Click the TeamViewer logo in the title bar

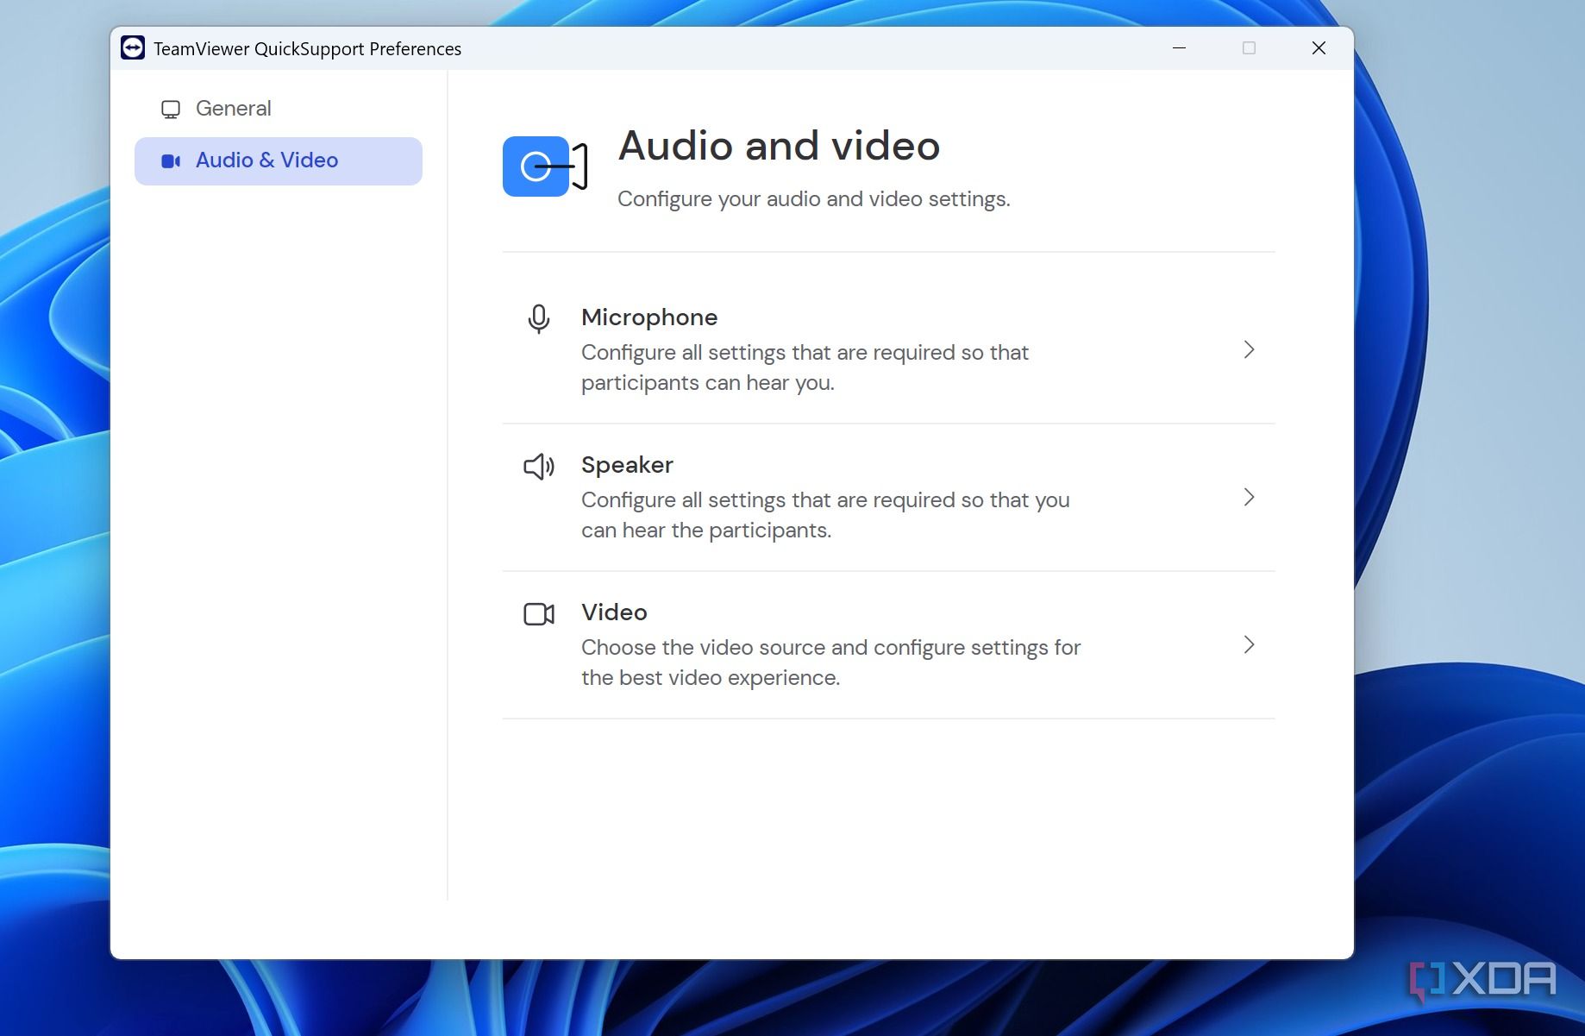point(133,48)
